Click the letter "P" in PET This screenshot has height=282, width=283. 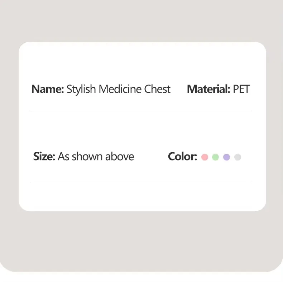point(236,89)
